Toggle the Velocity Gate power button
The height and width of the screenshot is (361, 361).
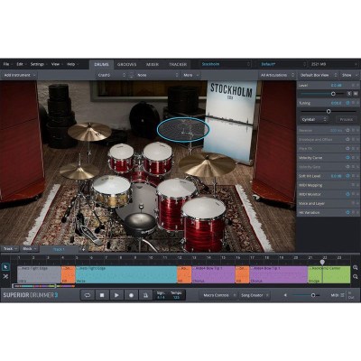point(347,167)
